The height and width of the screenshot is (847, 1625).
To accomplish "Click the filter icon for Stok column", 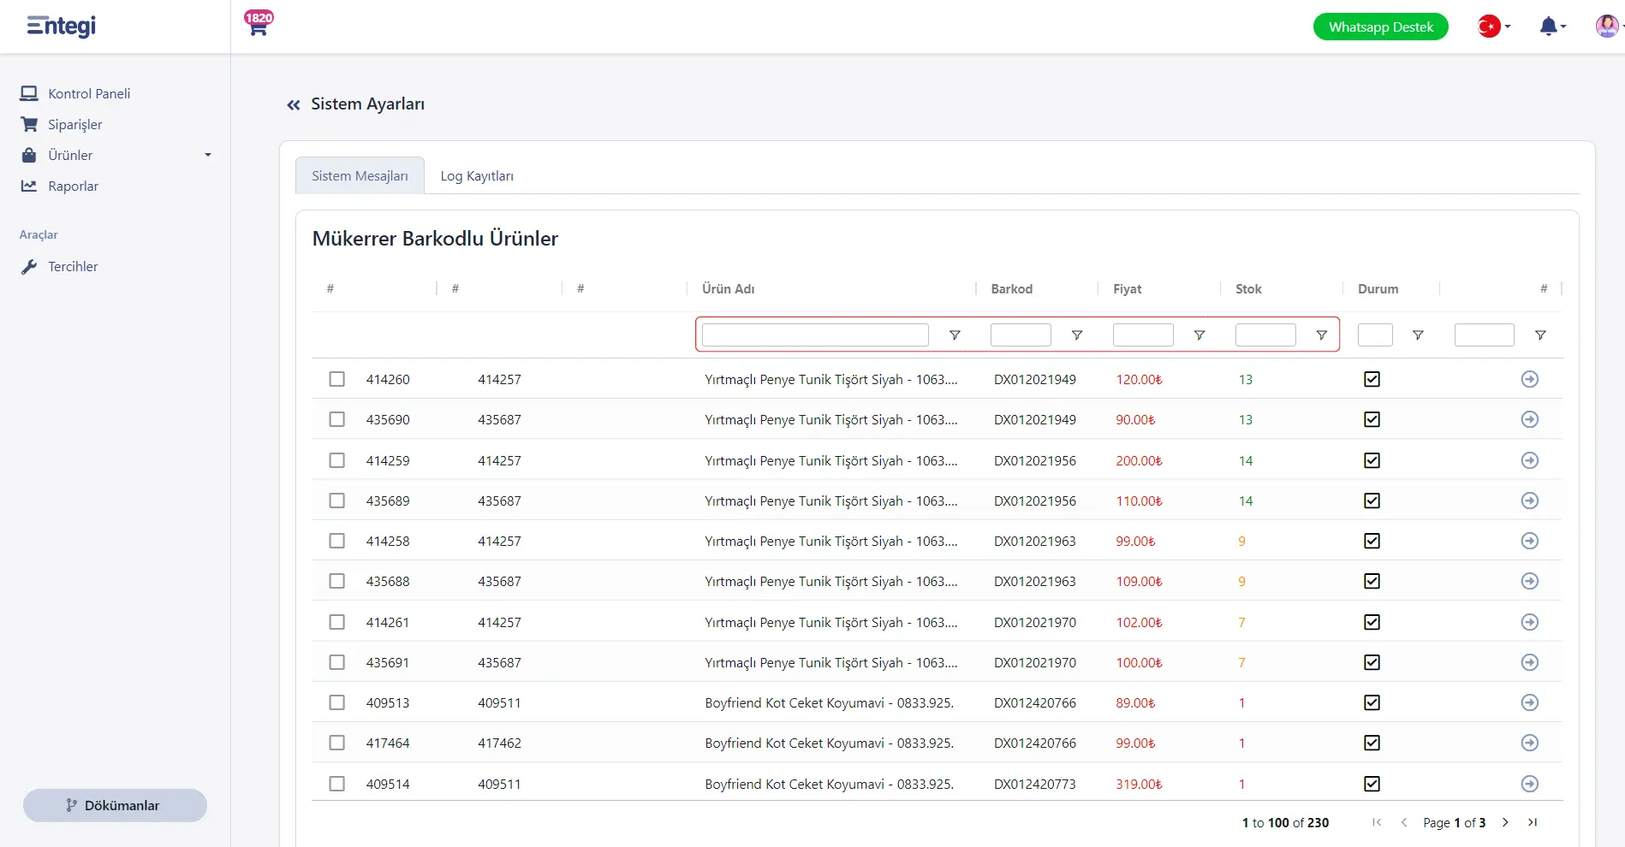I will [x=1322, y=335].
